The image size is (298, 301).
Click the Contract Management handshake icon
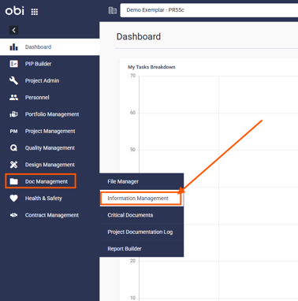click(13, 215)
